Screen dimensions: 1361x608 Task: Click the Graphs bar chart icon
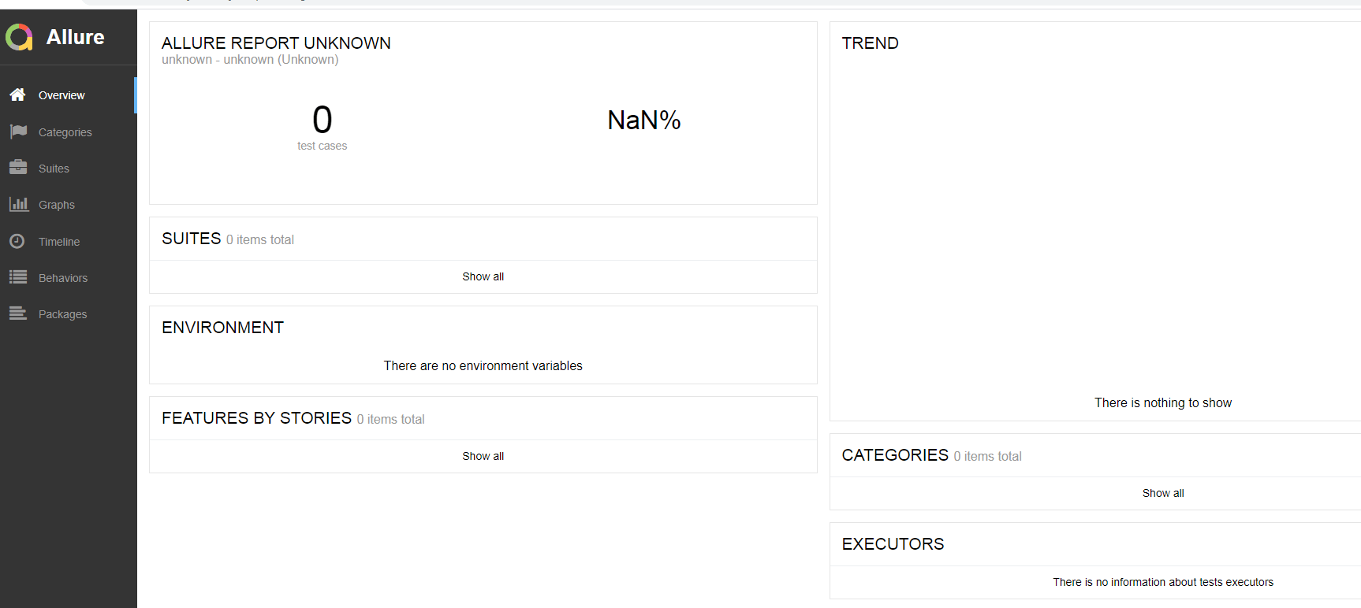coord(18,204)
